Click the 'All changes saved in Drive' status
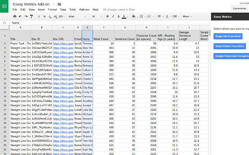 (x=119, y=9)
